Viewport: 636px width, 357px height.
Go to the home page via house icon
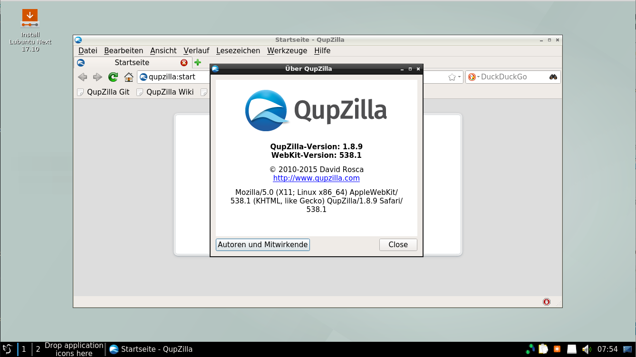(x=128, y=77)
